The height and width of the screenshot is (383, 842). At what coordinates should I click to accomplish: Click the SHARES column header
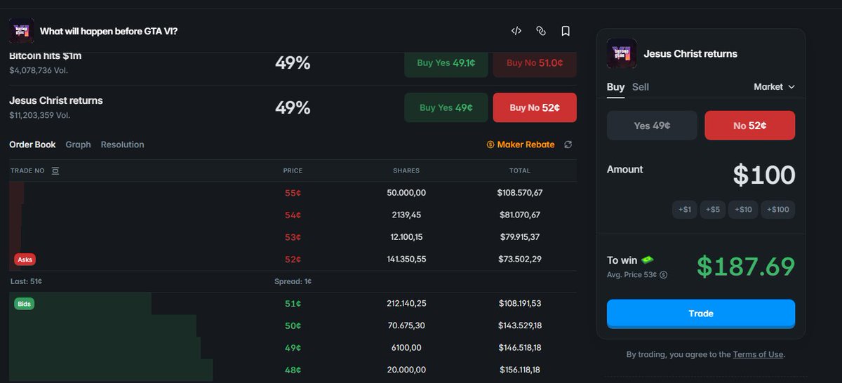pos(406,170)
